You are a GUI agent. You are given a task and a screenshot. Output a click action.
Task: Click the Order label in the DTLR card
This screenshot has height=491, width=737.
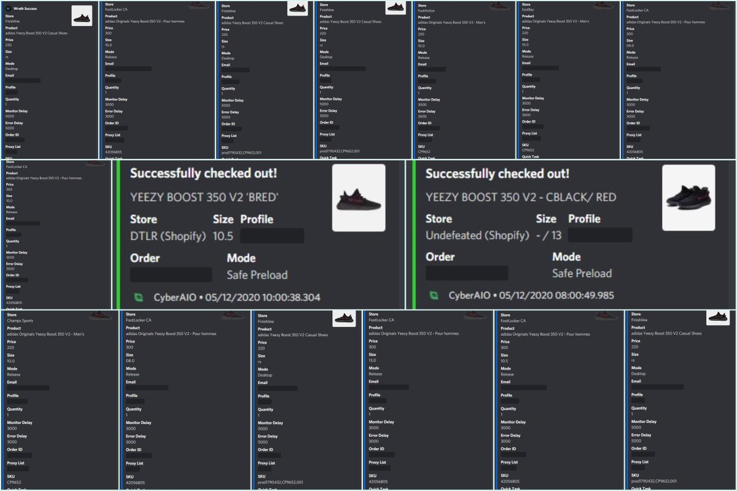[x=144, y=257]
